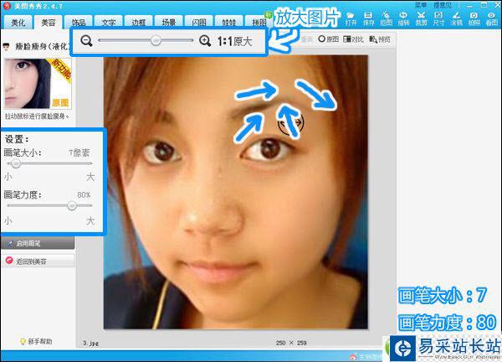Screen dimensions: 502x362
Task: Open the 拍照 camera capture tool
Action: pyautogui.click(x=474, y=18)
